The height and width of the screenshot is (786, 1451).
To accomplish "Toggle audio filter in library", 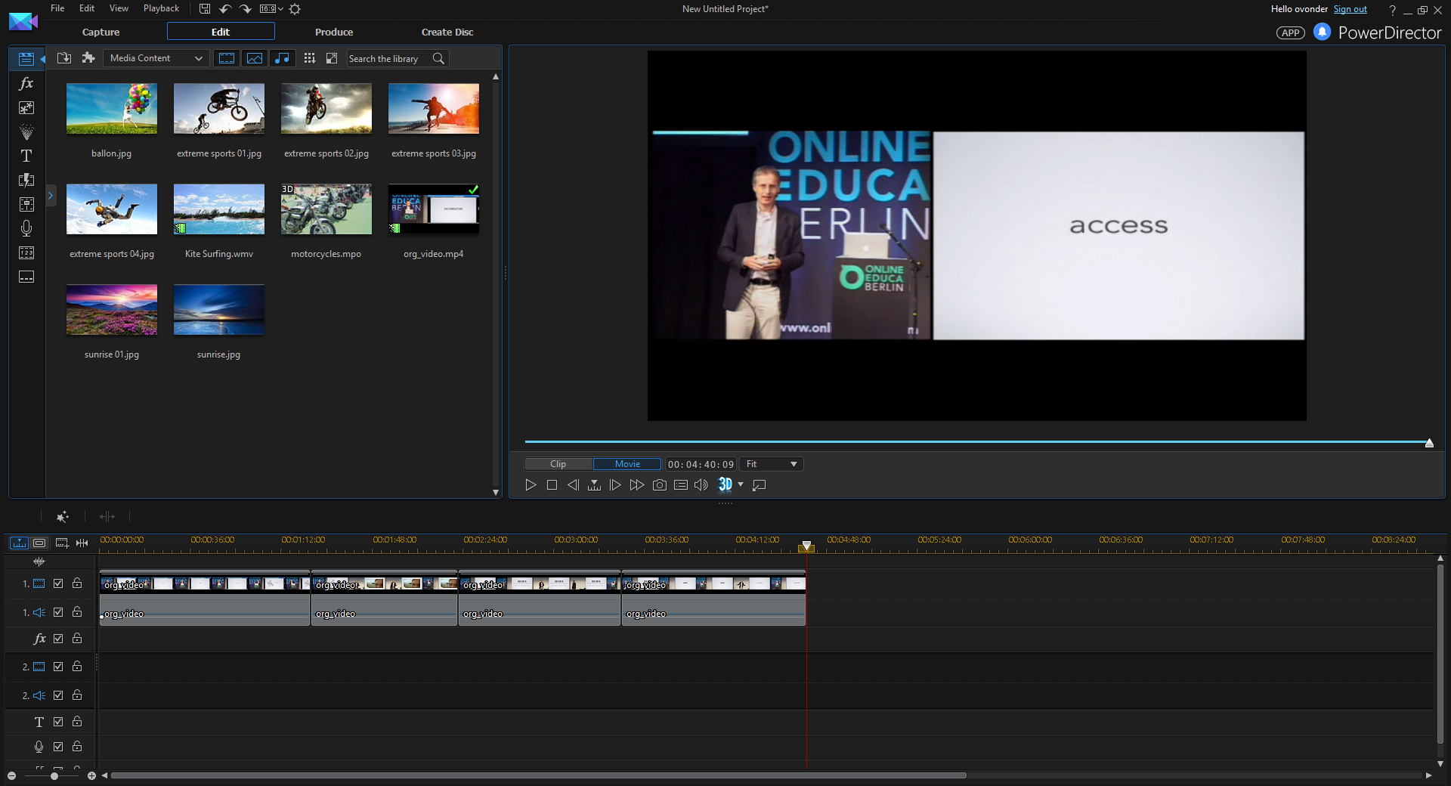I will coord(282,58).
